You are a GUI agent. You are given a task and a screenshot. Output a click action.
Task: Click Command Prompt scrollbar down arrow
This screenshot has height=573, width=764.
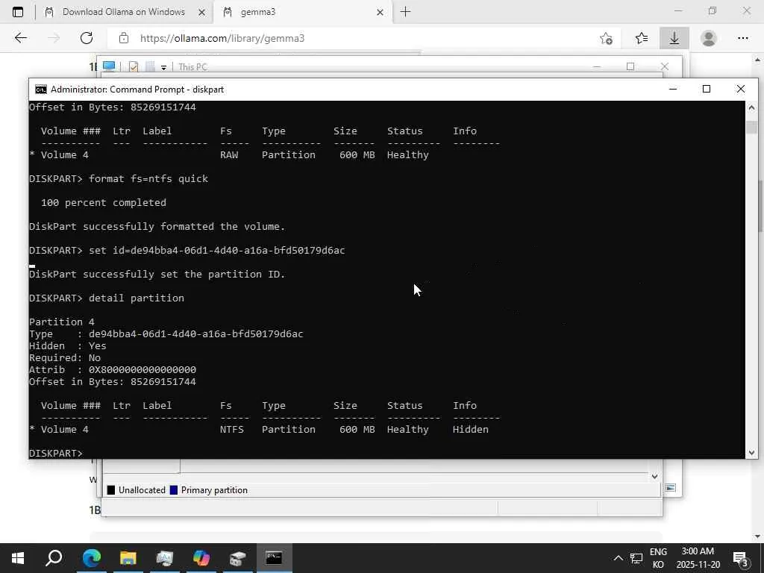751,453
